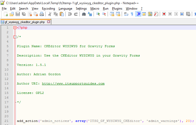Toggle synchronize horizontal scrolling icon
This screenshot has width=196, height=125.
coord(118,14)
